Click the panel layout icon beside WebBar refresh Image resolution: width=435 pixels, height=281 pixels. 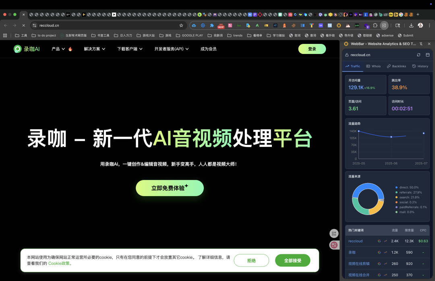point(427,55)
